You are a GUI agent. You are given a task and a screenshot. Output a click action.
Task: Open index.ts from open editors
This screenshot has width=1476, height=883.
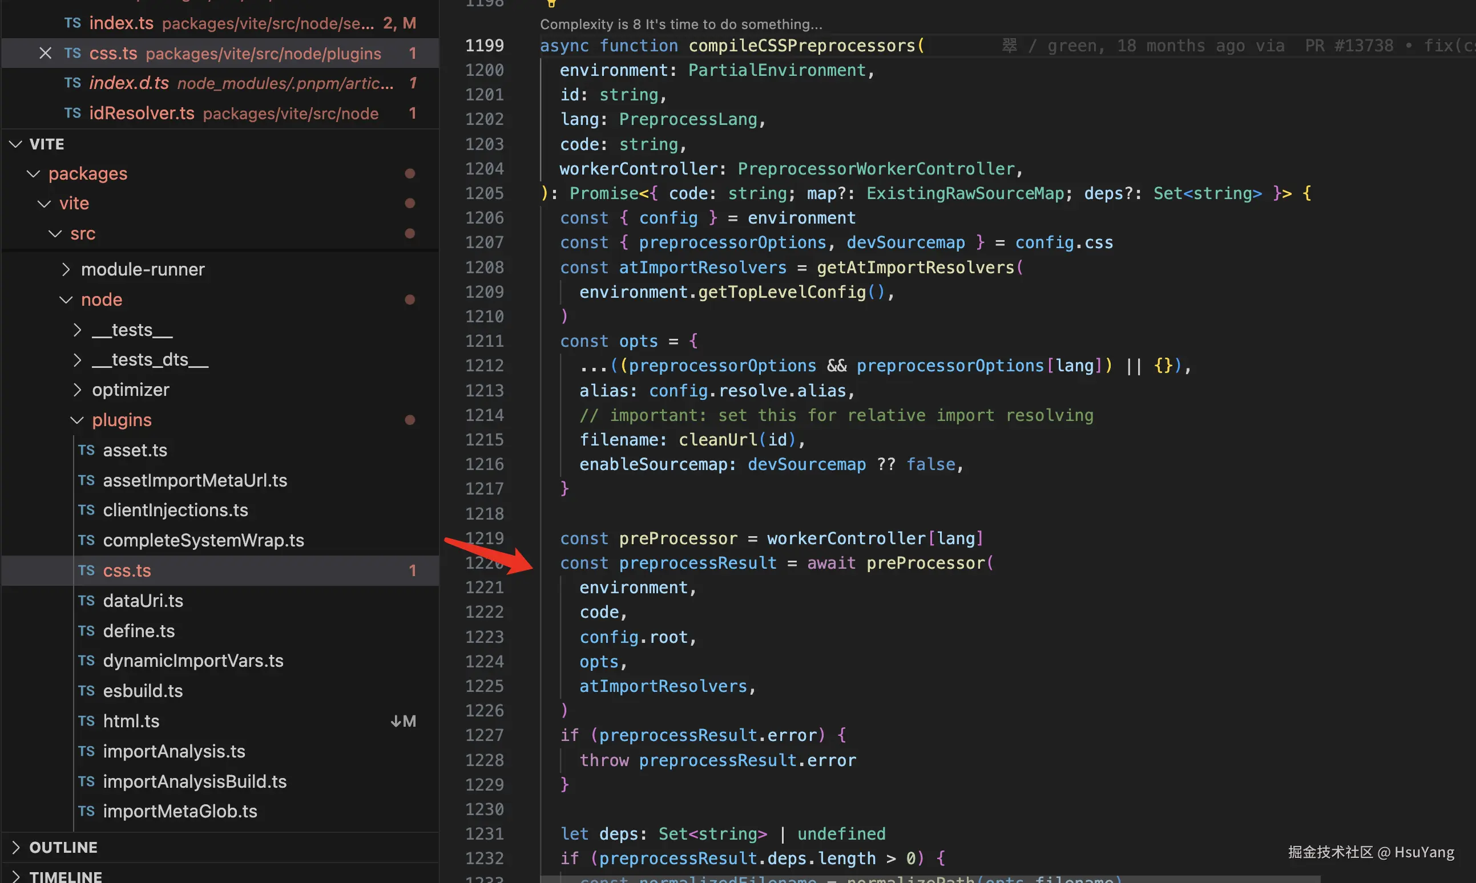click(122, 23)
